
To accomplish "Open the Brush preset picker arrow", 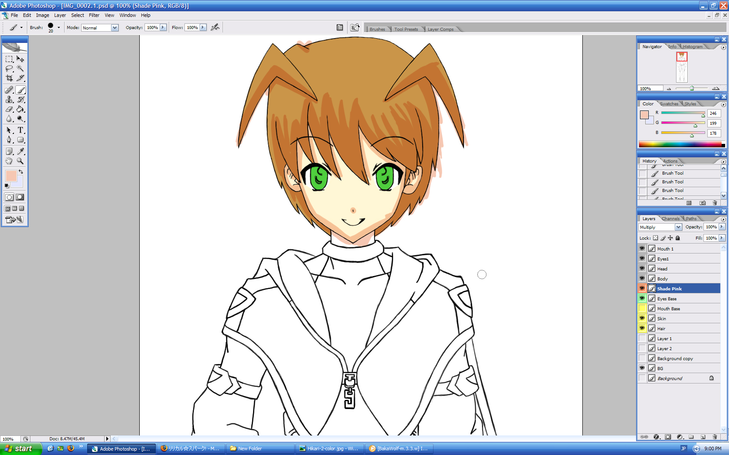I will click(59, 27).
